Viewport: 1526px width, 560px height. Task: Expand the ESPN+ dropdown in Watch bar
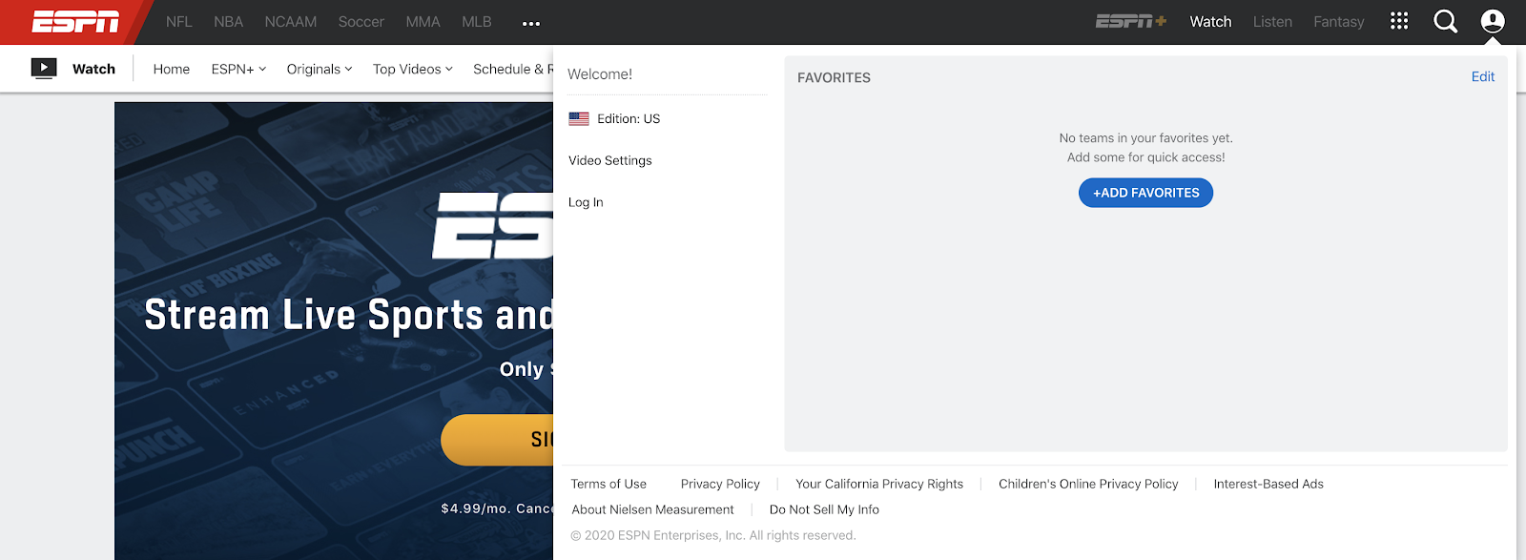point(238,69)
